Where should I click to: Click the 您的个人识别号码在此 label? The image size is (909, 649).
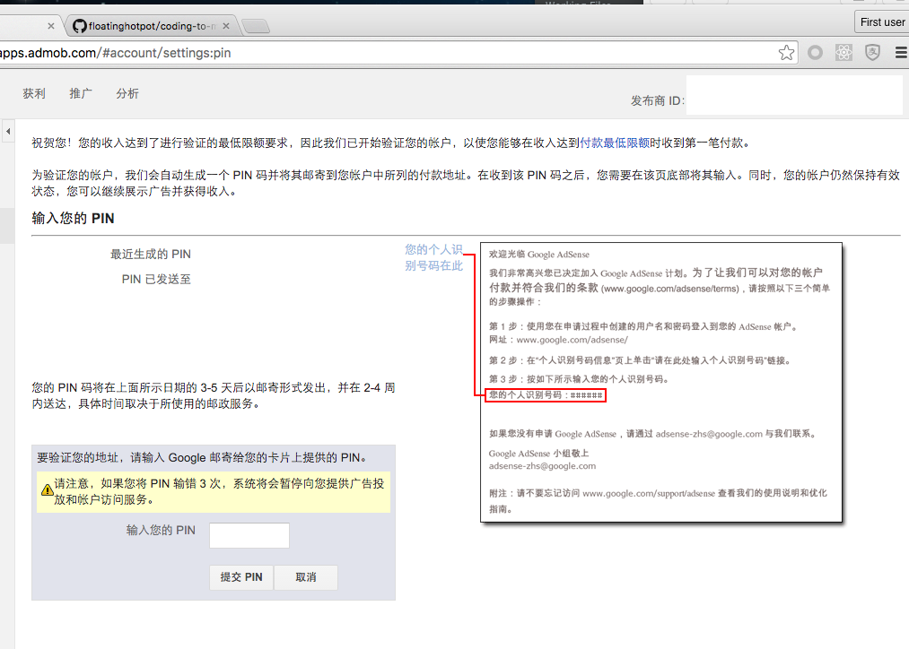click(433, 257)
